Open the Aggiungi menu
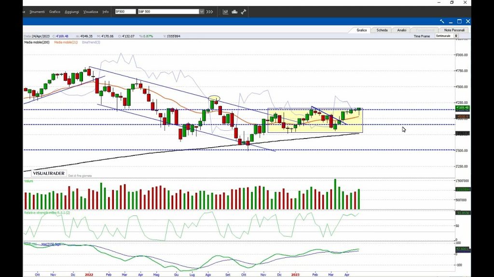The image size is (494, 277). tap(72, 12)
